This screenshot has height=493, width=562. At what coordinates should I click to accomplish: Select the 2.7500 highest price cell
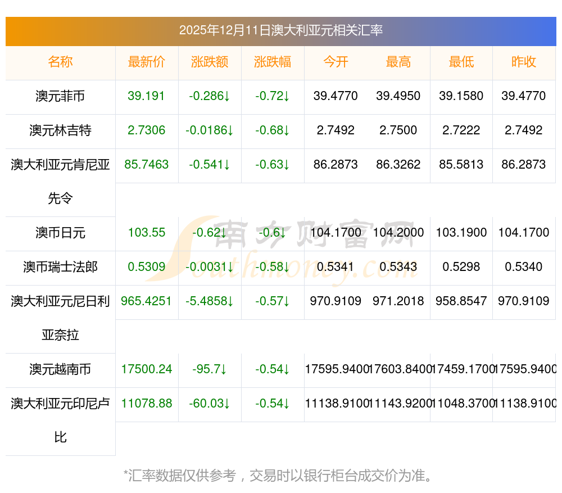point(398,130)
